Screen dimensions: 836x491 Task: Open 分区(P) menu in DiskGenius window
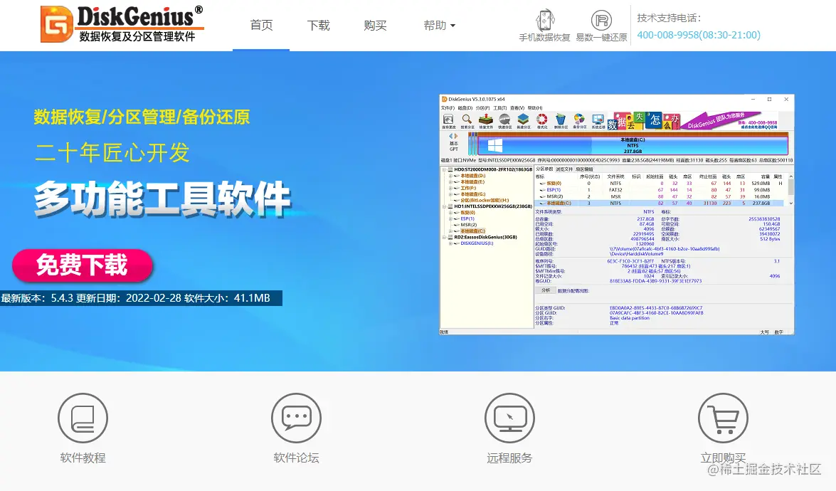[482, 108]
